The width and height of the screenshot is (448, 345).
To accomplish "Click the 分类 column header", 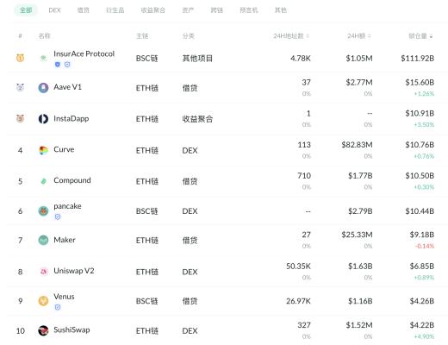I will tap(188, 36).
